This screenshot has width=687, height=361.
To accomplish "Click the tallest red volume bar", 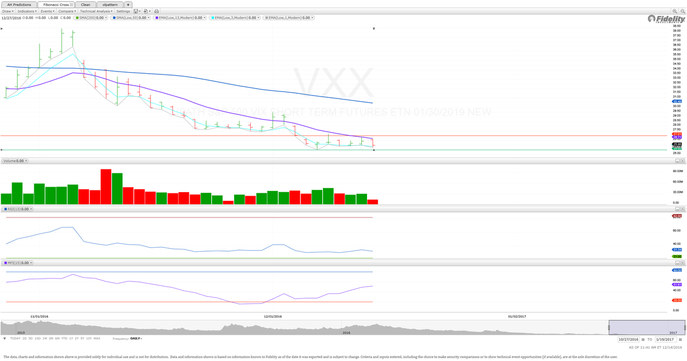I will click(x=106, y=187).
